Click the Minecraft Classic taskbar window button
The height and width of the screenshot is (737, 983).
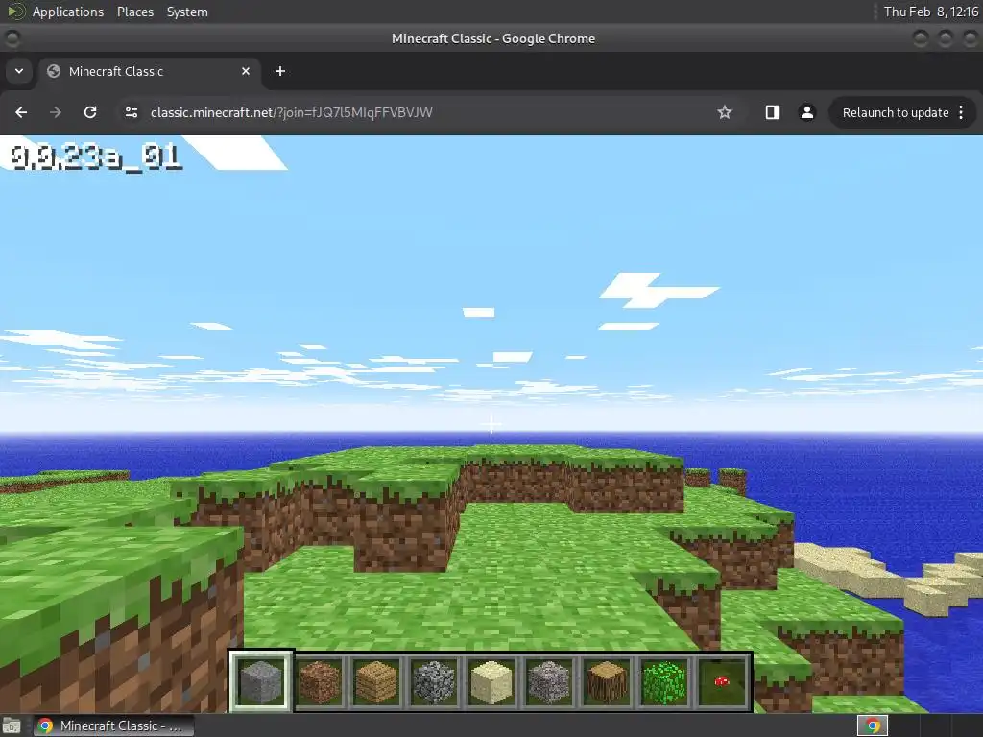(x=113, y=725)
